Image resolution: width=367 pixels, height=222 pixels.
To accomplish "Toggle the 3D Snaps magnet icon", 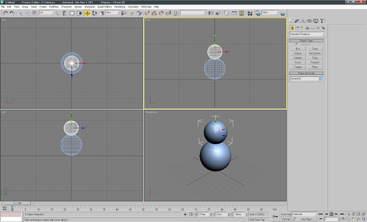I will pos(147,13).
